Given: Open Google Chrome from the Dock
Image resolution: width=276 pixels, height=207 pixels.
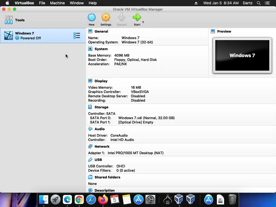Looking at the screenshot, I should [x=79, y=199].
